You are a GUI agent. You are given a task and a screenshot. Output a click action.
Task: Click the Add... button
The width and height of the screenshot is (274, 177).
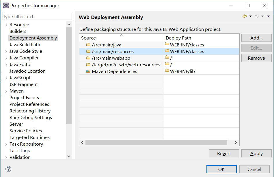[256, 38]
